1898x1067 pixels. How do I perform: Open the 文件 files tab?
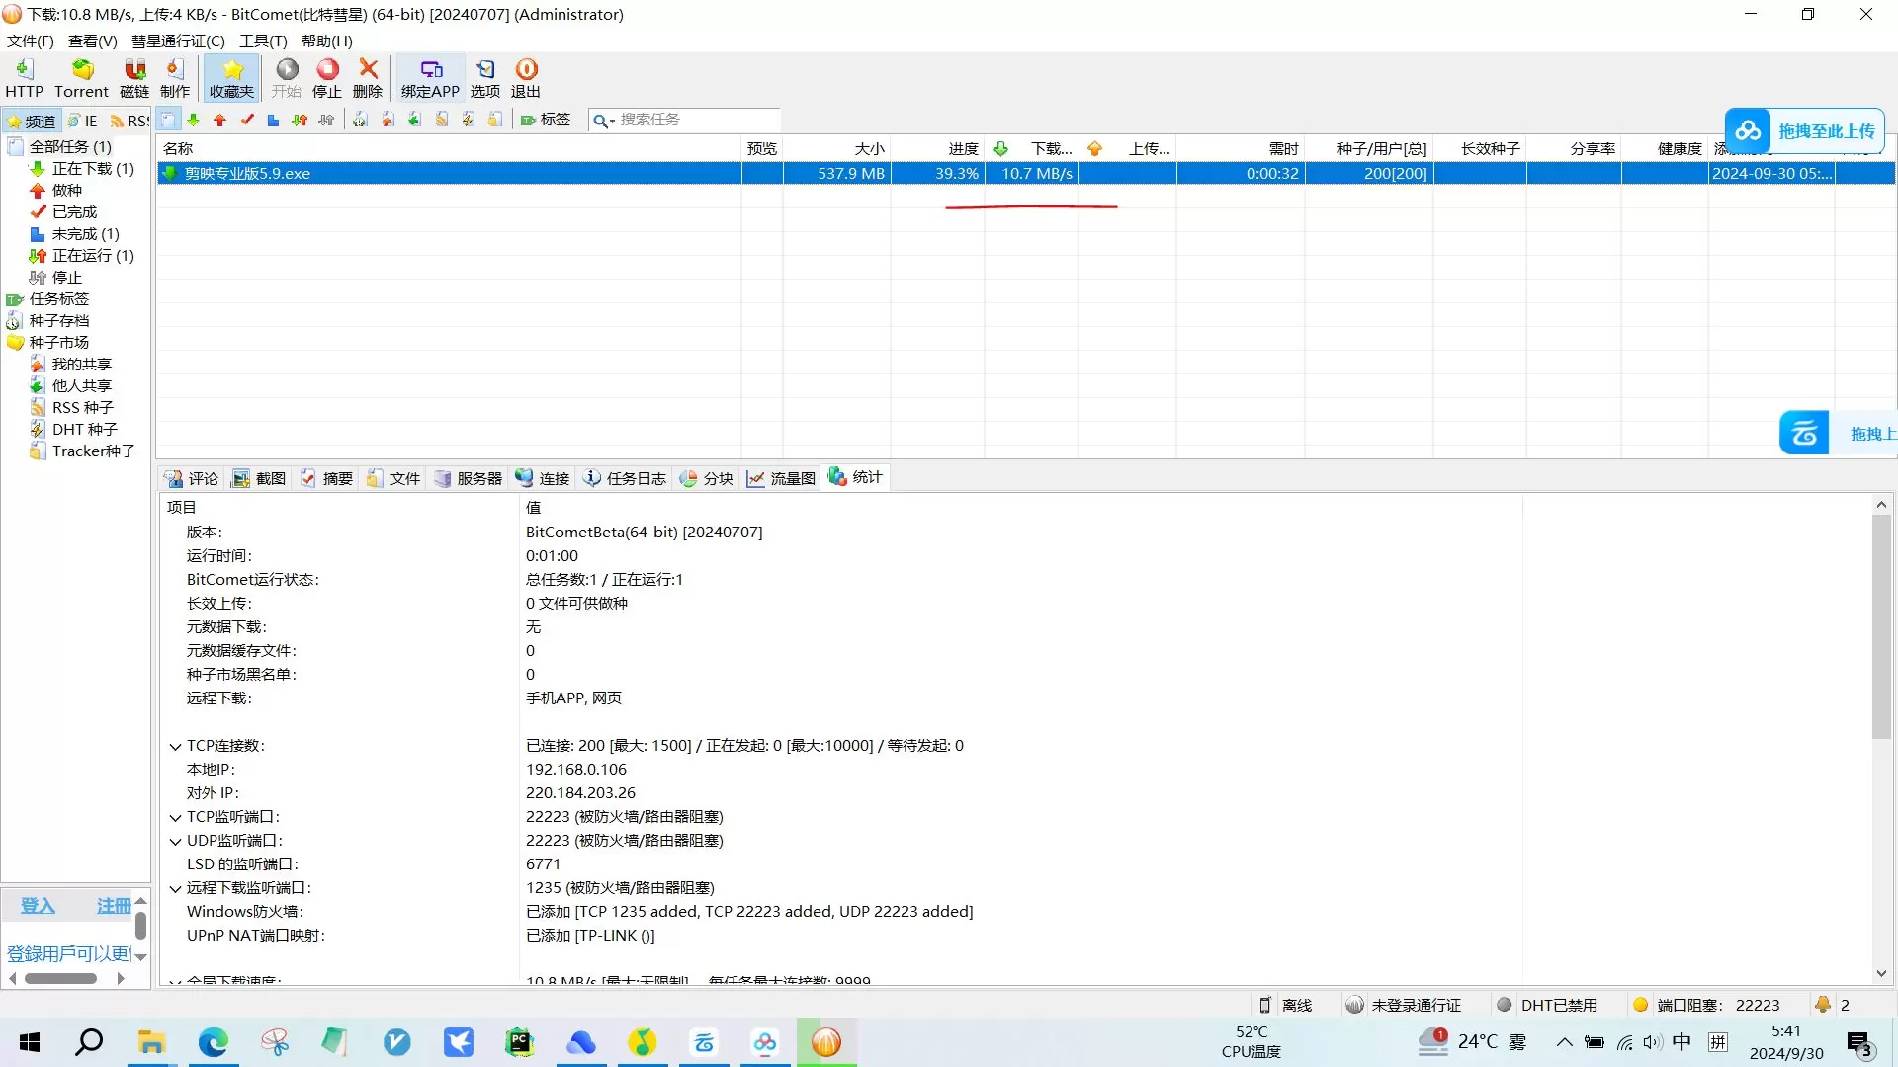394,478
